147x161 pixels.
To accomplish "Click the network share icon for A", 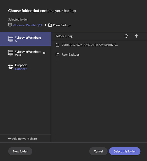I will pos(11,39).
